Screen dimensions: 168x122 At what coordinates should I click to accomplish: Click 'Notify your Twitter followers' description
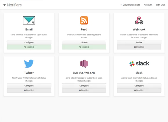[29, 79]
